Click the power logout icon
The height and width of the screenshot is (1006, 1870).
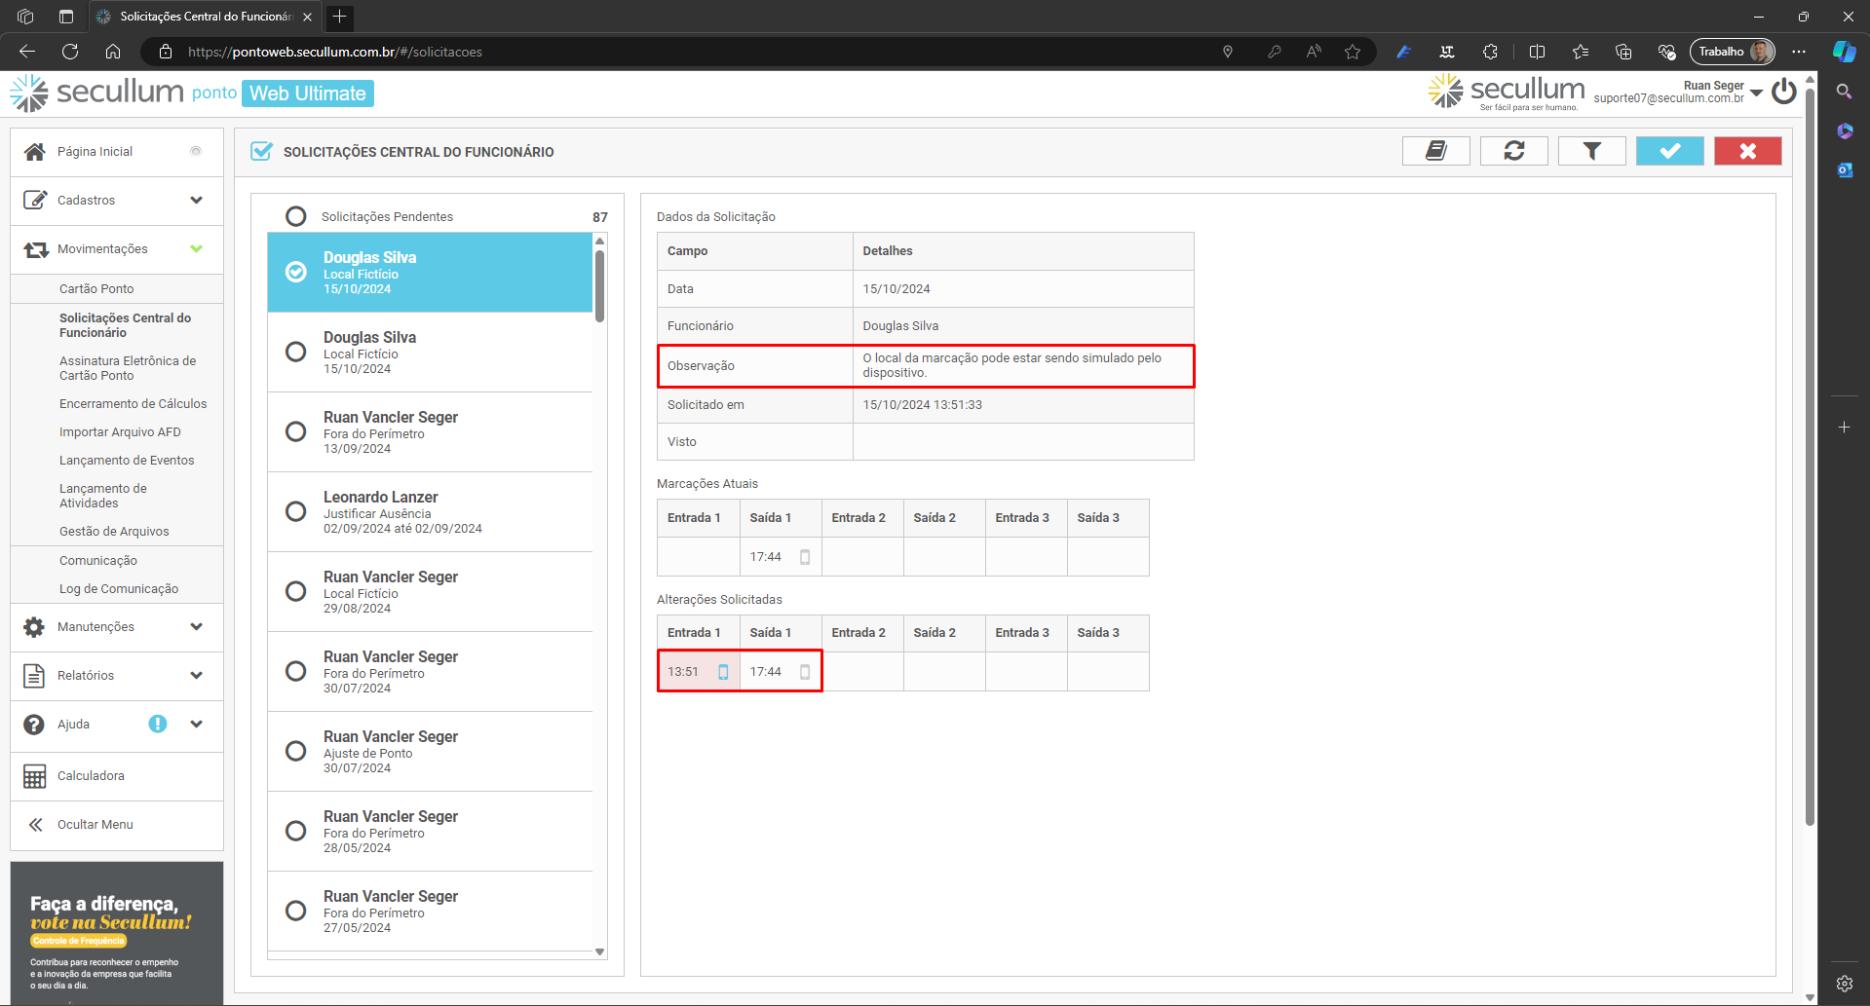pyautogui.click(x=1784, y=92)
